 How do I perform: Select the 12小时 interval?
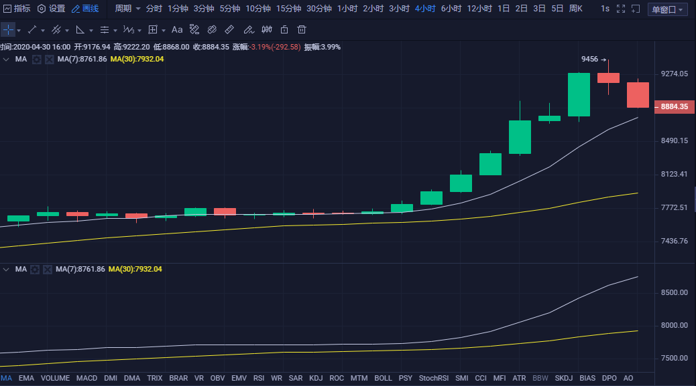479,9
